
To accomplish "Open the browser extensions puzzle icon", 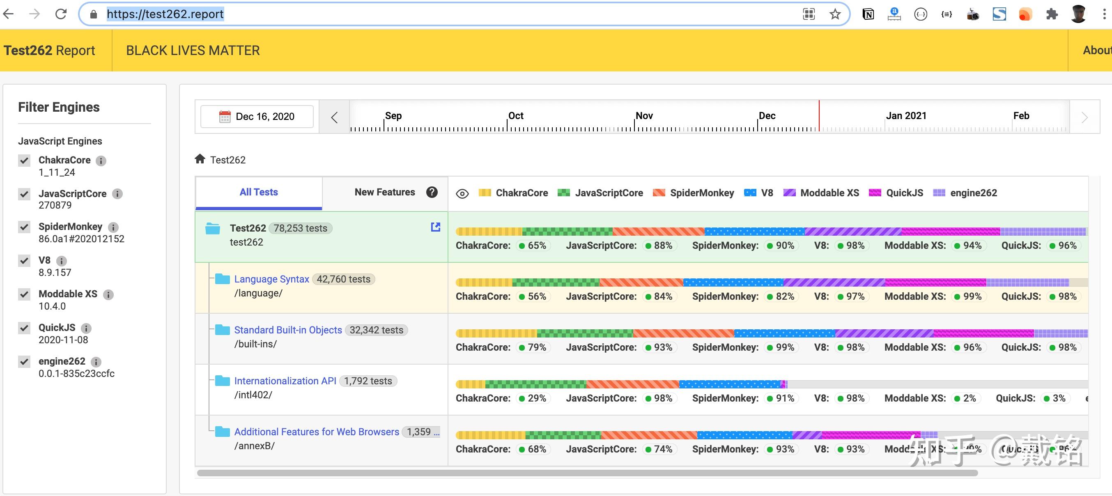I will 1052,14.
